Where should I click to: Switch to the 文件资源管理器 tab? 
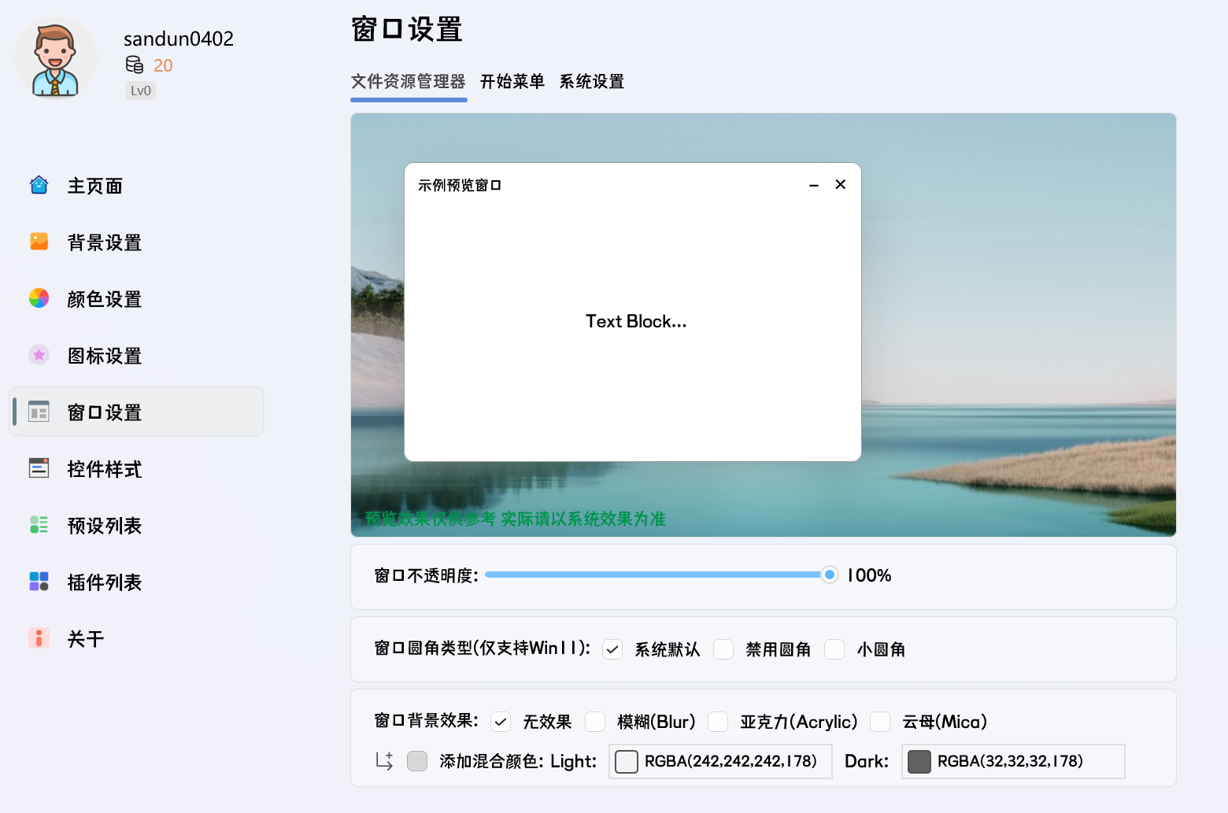pyautogui.click(x=408, y=82)
